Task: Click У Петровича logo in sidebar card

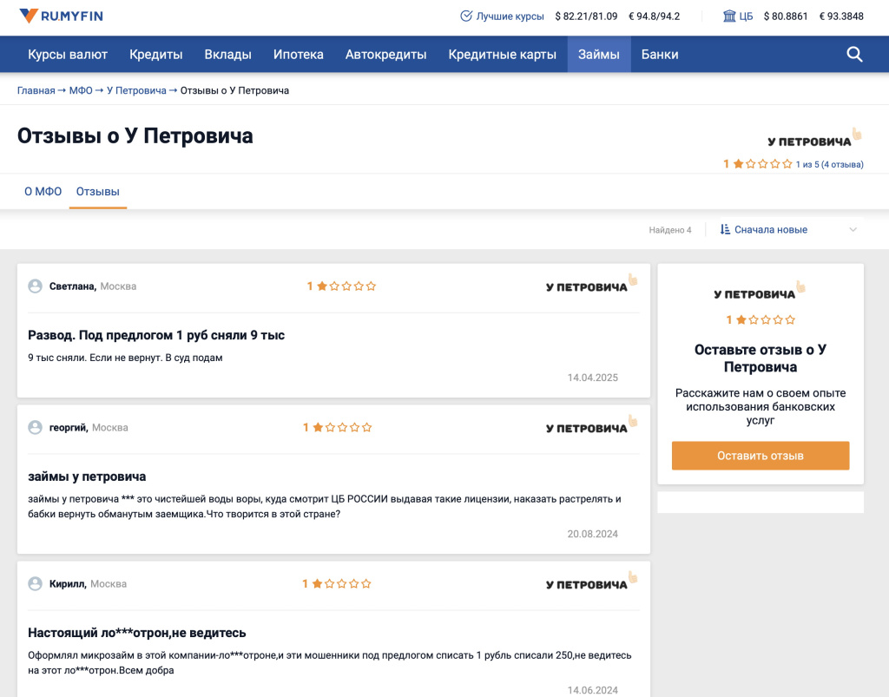Action: click(x=760, y=293)
